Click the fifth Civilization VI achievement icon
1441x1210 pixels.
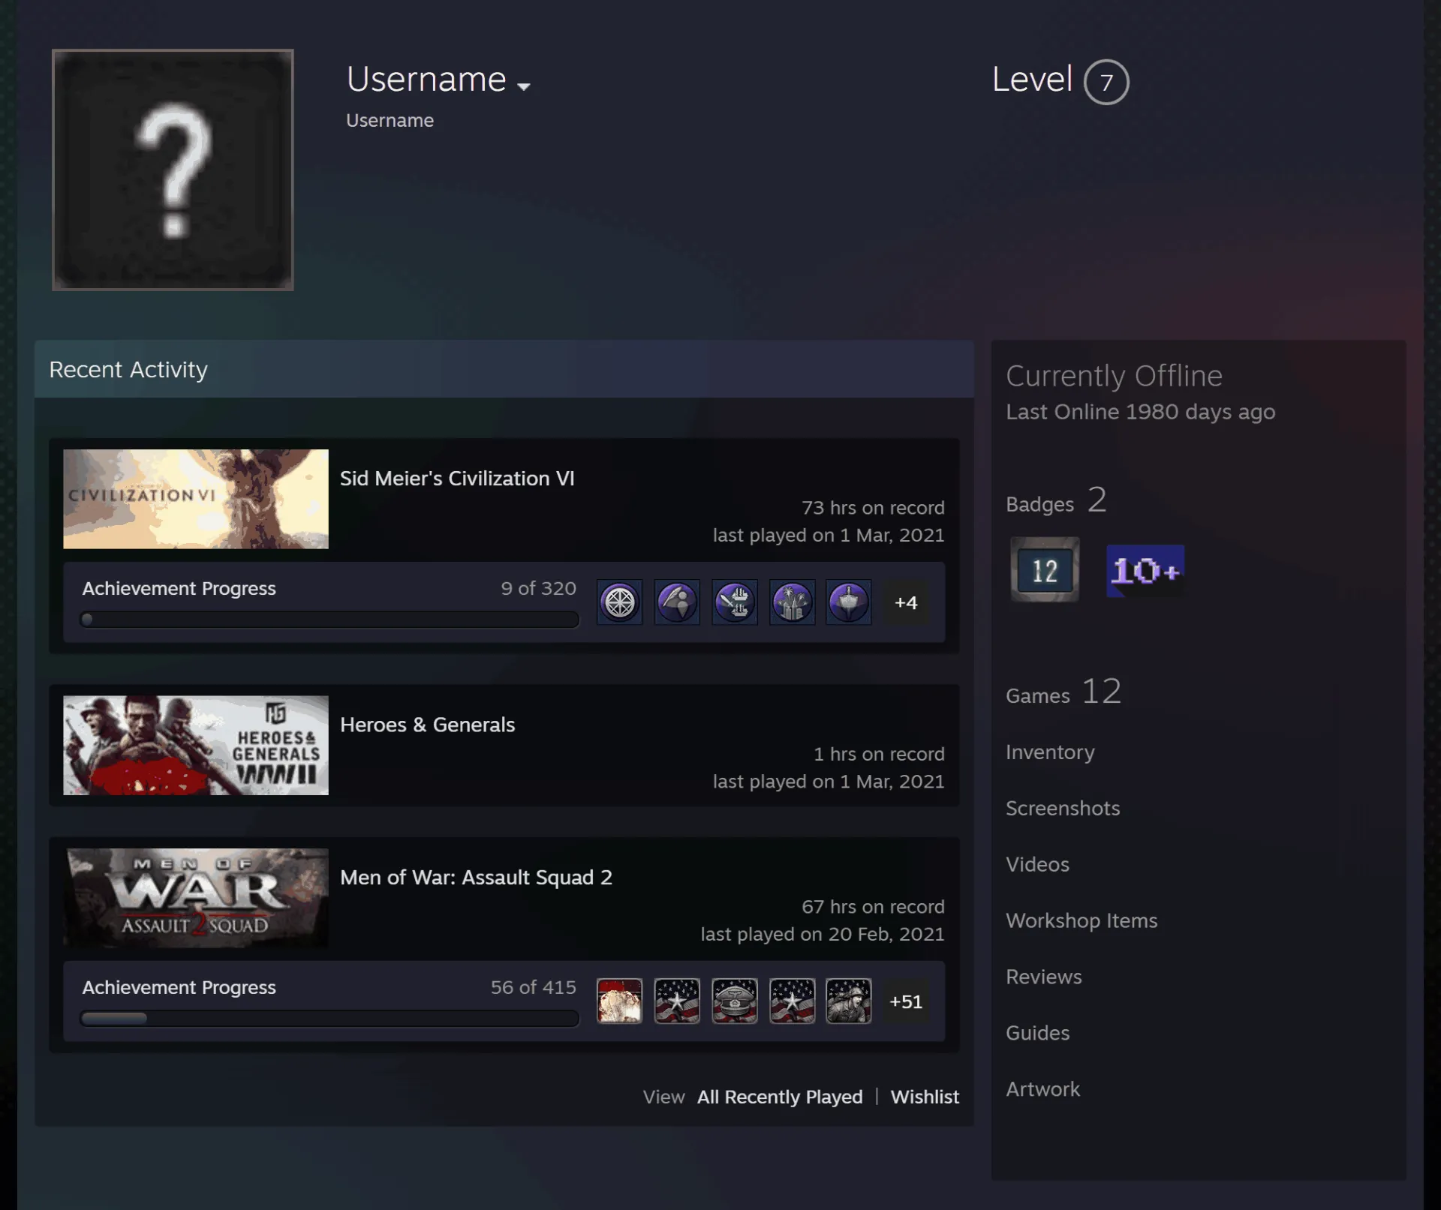point(849,602)
